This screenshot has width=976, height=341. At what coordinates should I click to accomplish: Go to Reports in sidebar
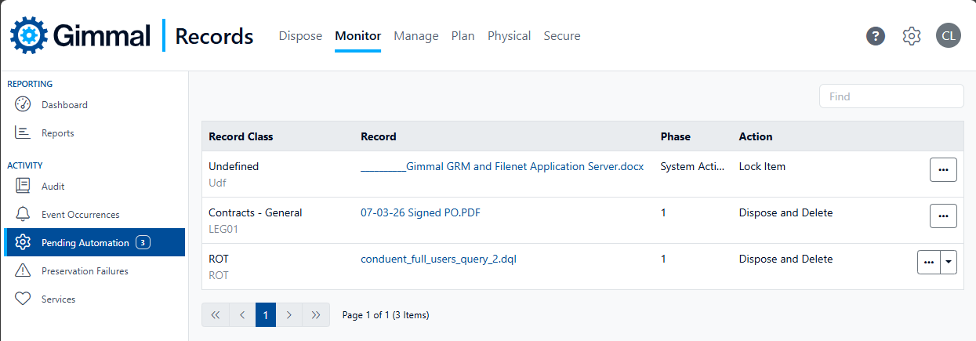tap(57, 133)
